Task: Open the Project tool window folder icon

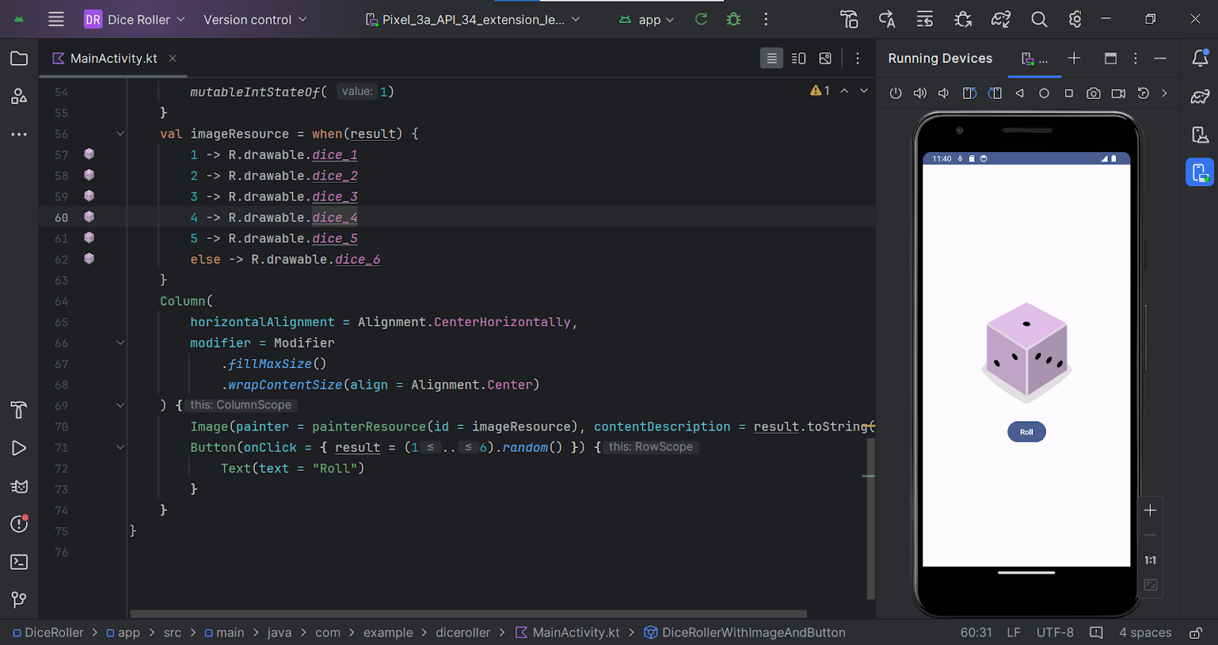Action: click(x=19, y=59)
